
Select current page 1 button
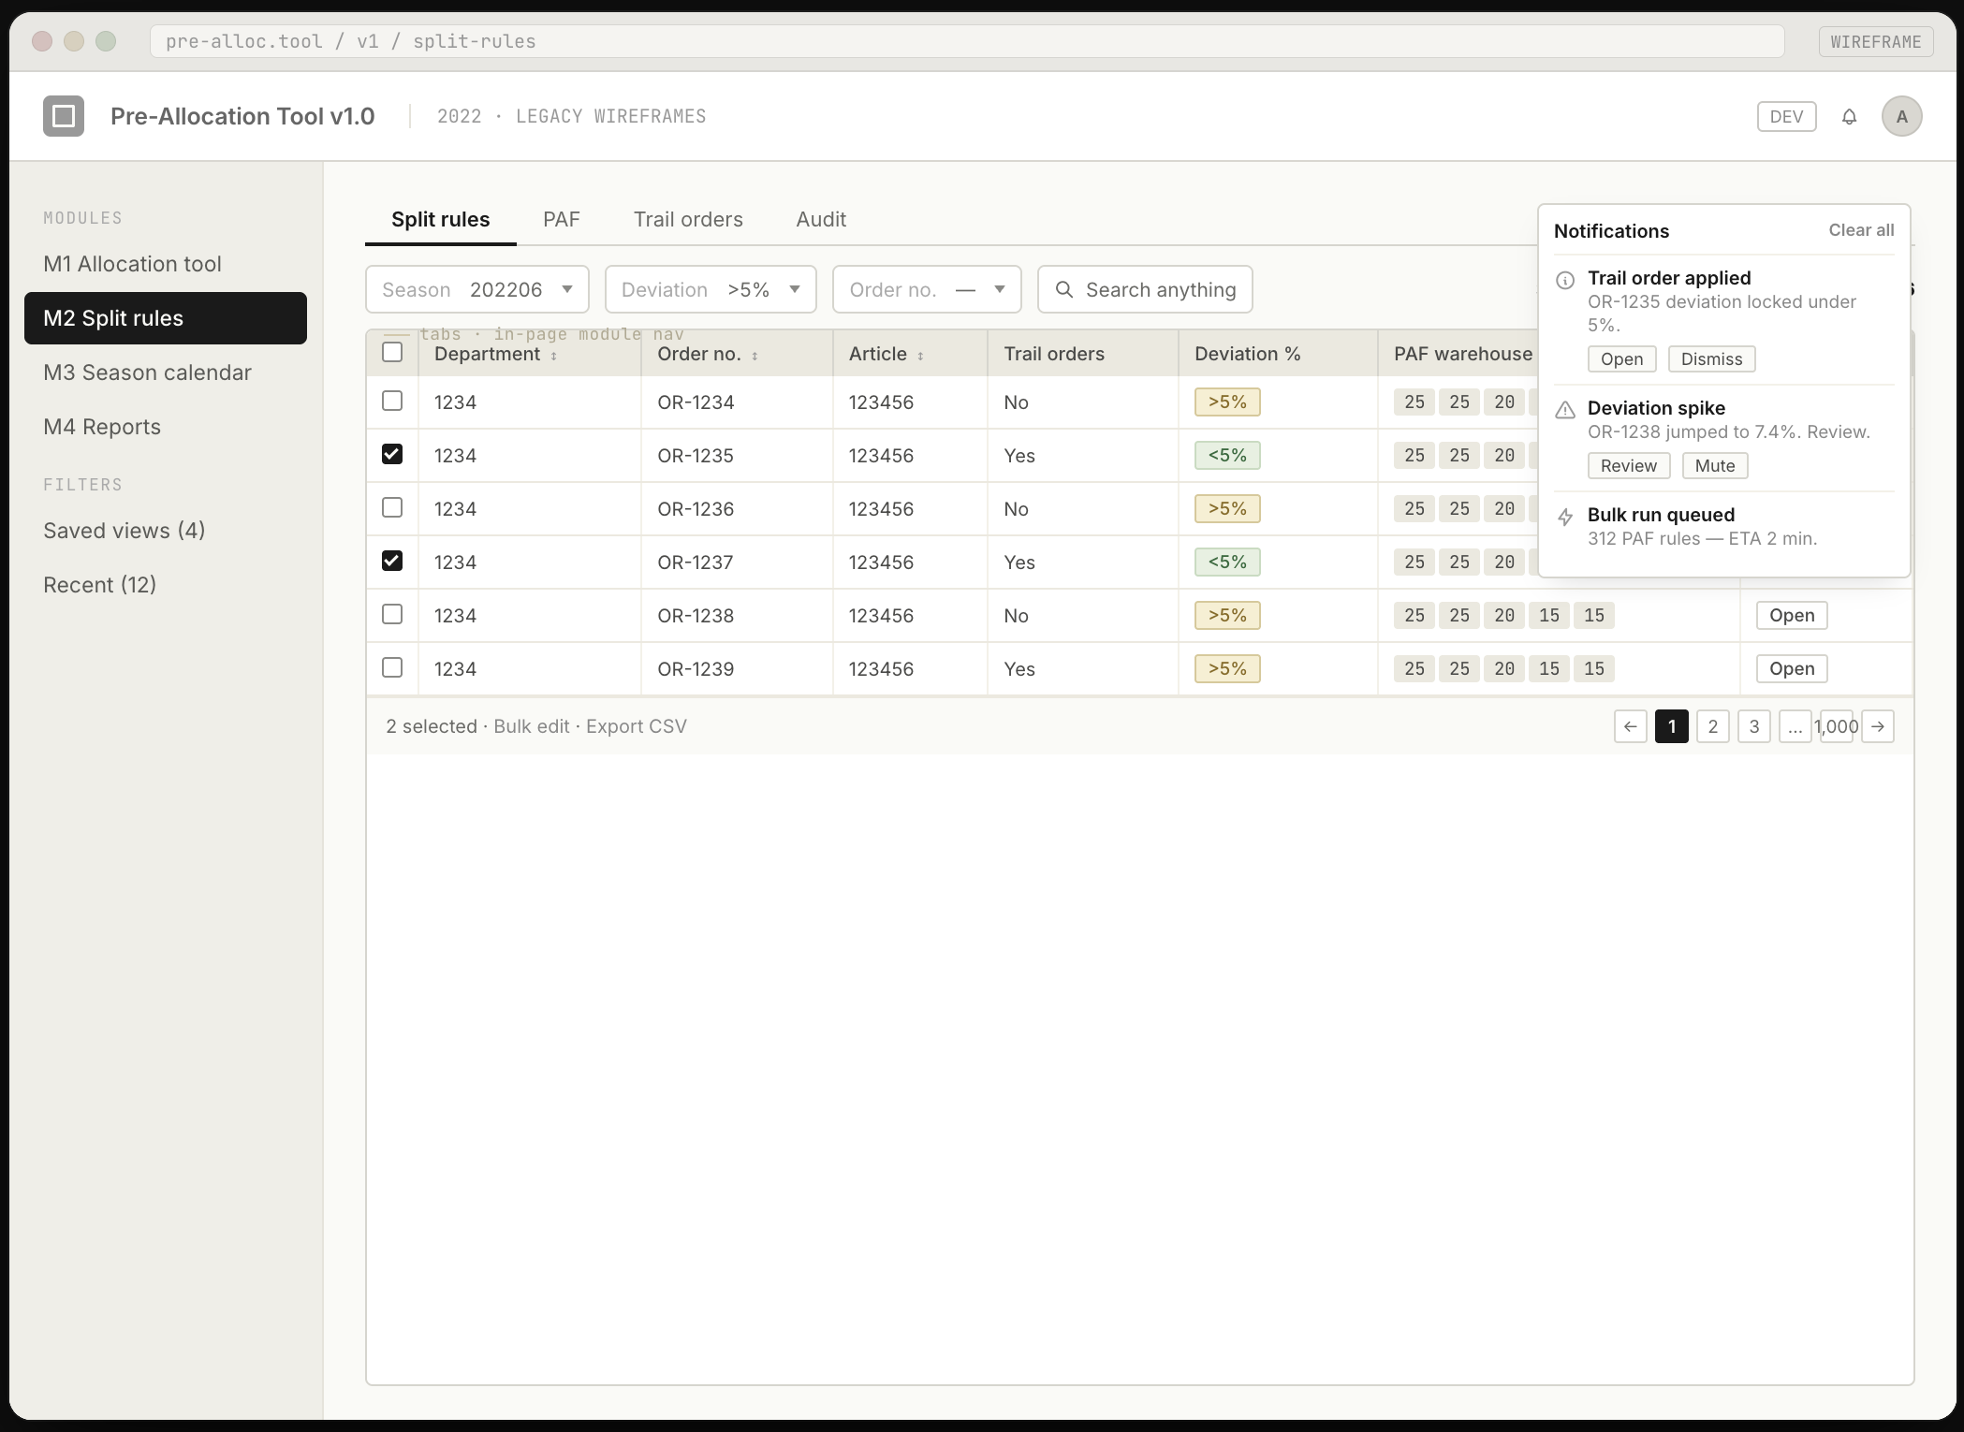[x=1672, y=726]
